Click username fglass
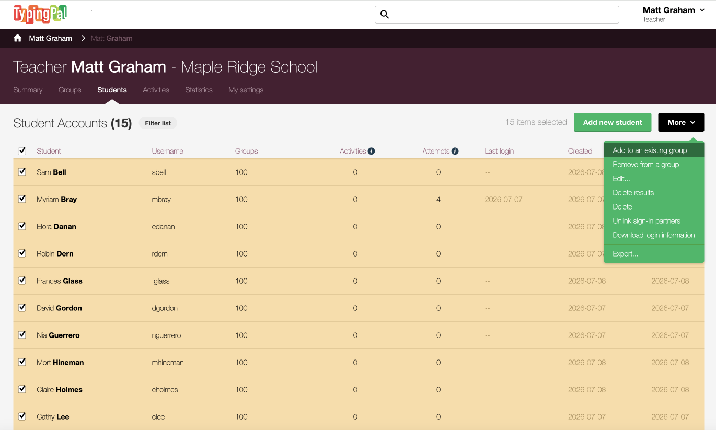This screenshot has height=430, width=716. point(160,281)
